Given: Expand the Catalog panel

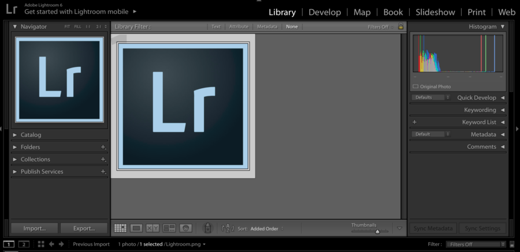Looking at the screenshot, I should tap(15, 135).
